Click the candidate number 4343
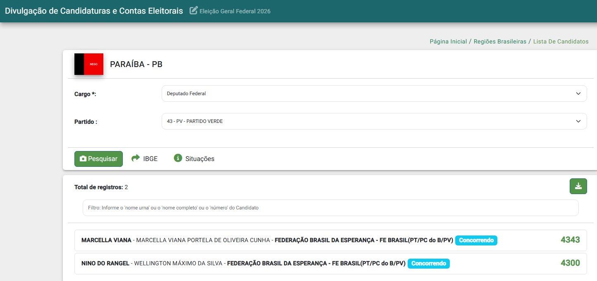597x281 pixels. 570,240
